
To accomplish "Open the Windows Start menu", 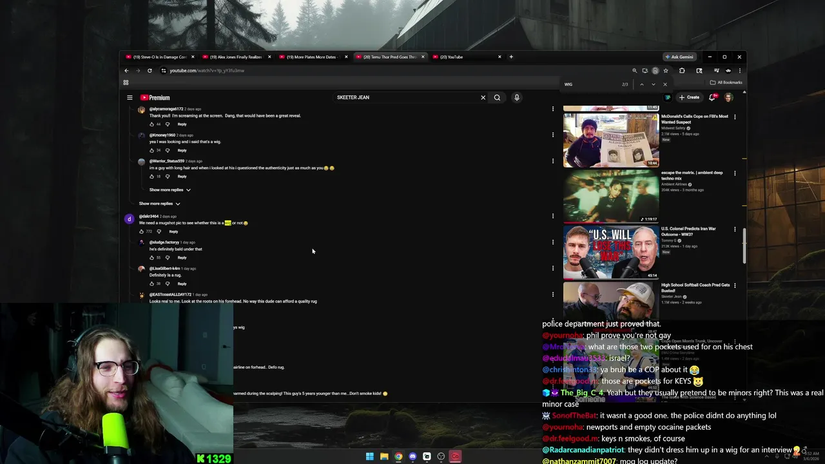I will 370,456.
